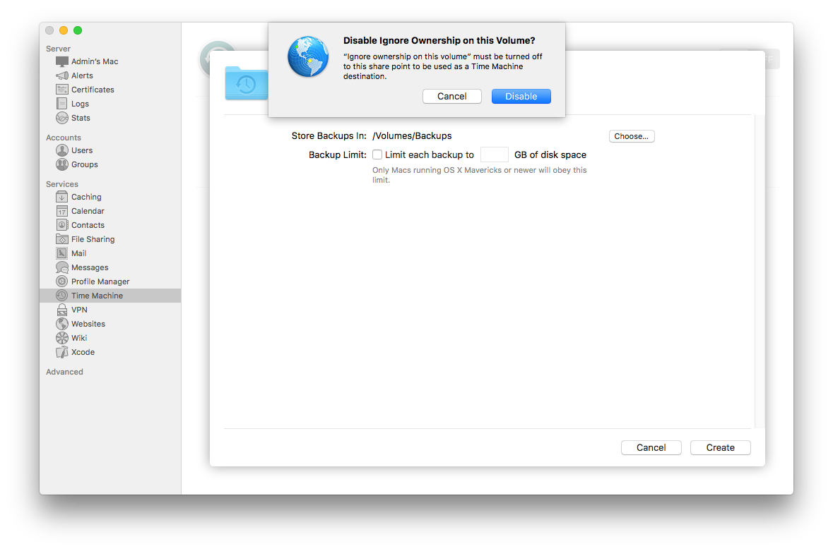This screenshot has height=551, width=833.
Task: Select the Certificates section
Action: click(x=92, y=90)
